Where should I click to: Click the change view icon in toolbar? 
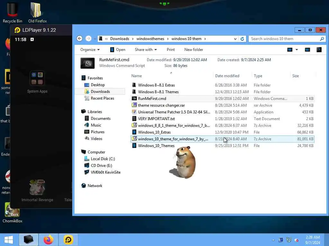[x=290, y=50]
